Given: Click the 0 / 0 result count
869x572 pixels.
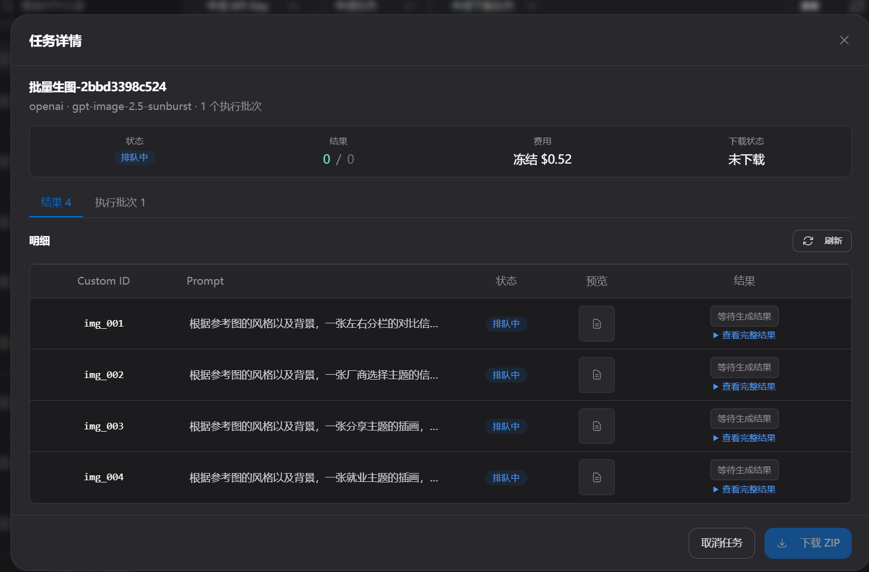Looking at the screenshot, I should tap(338, 159).
